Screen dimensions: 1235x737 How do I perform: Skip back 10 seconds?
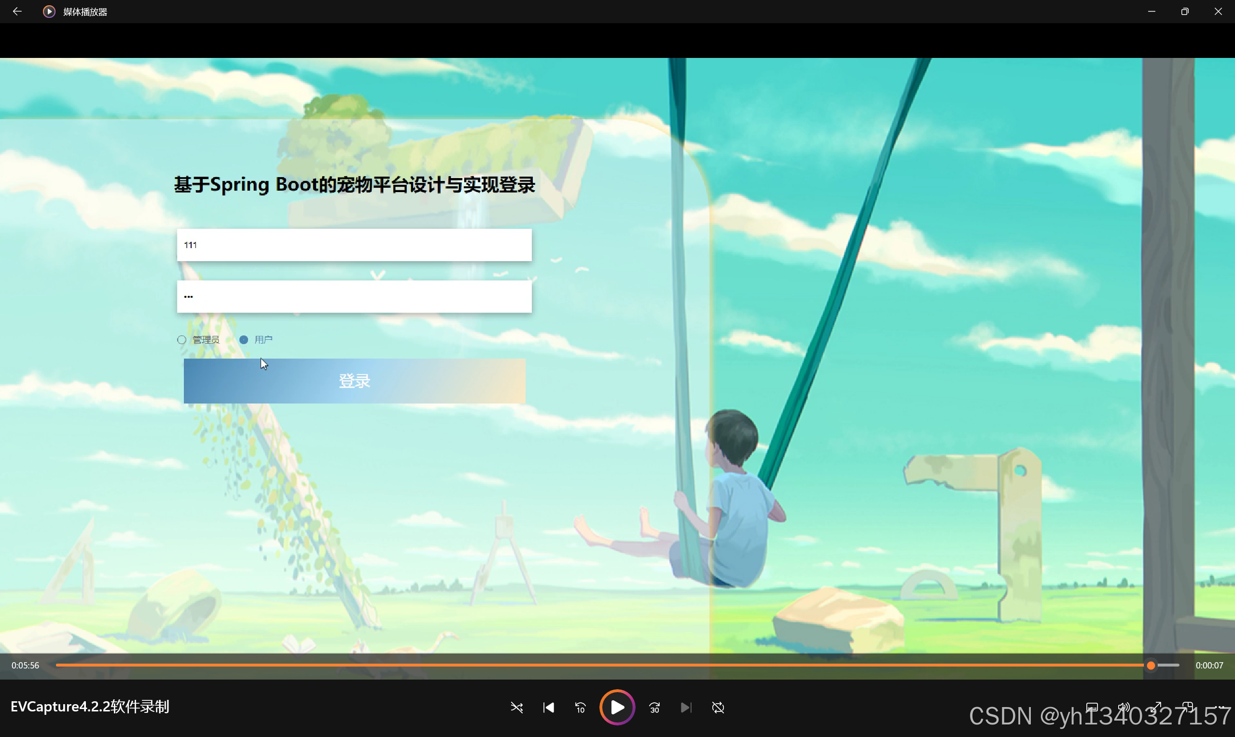click(x=580, y=707)
